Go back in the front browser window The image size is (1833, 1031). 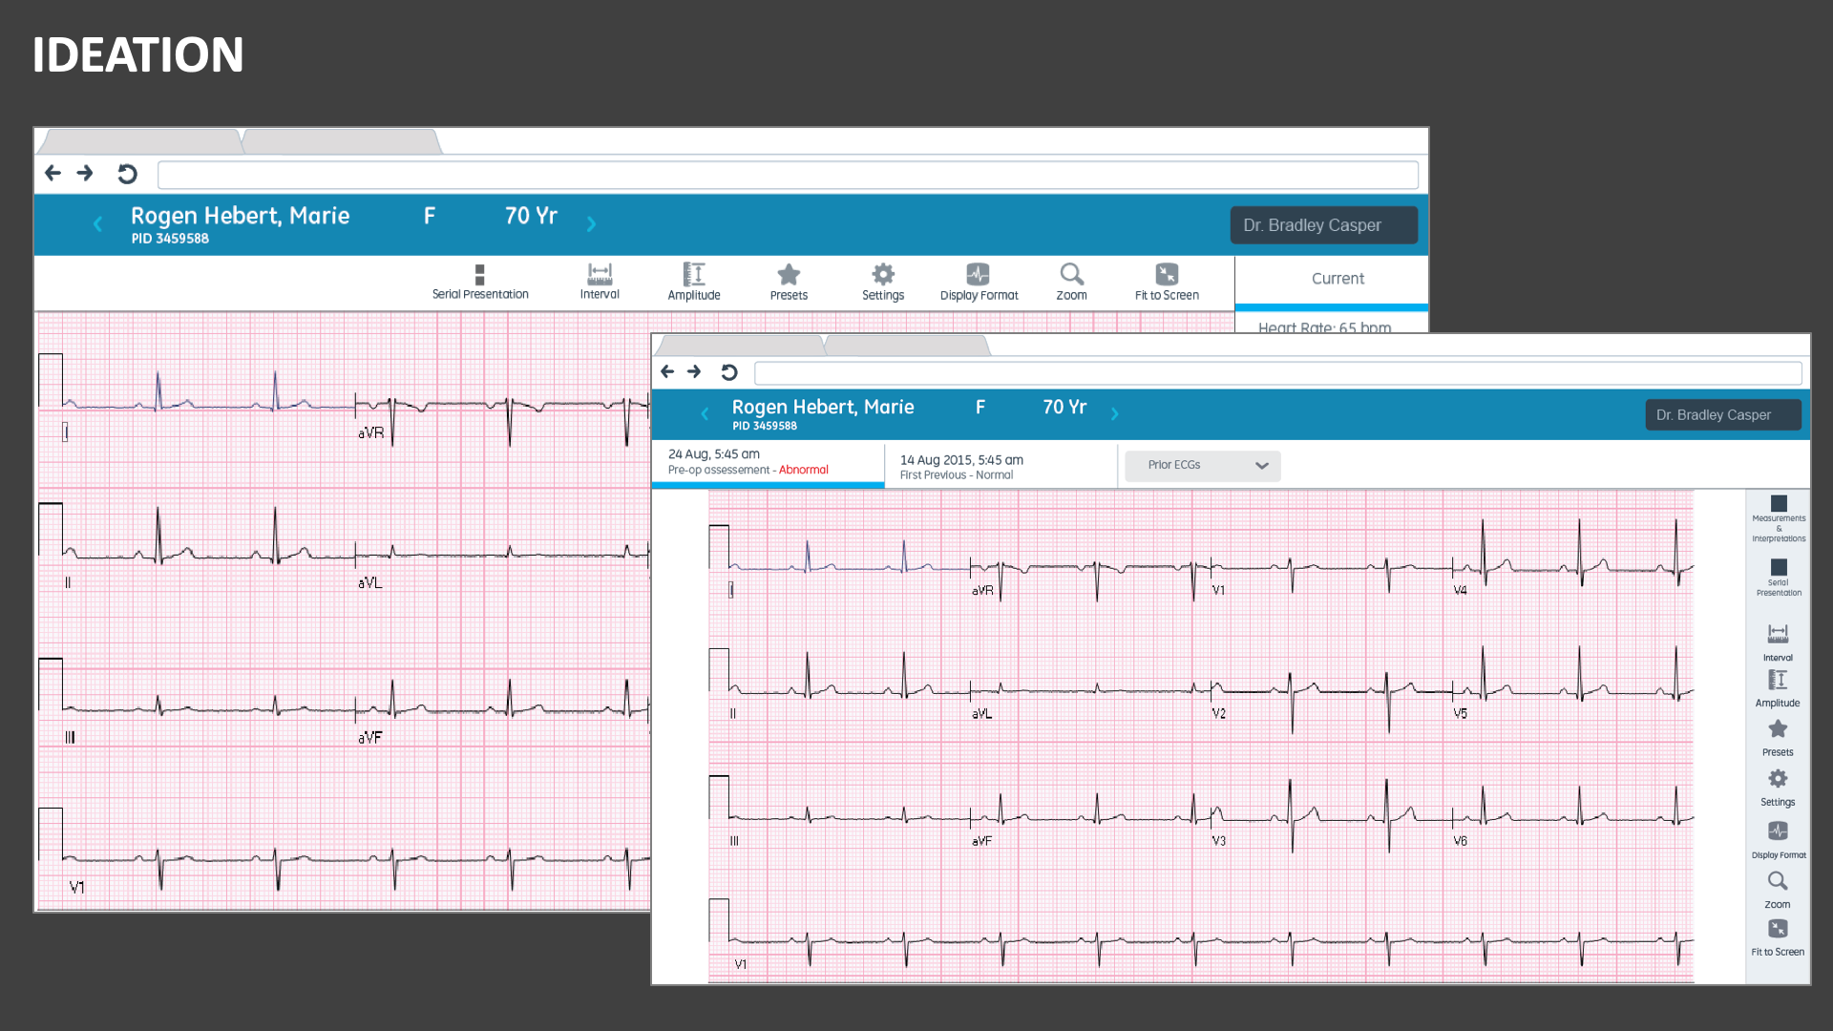click(667, 371)
